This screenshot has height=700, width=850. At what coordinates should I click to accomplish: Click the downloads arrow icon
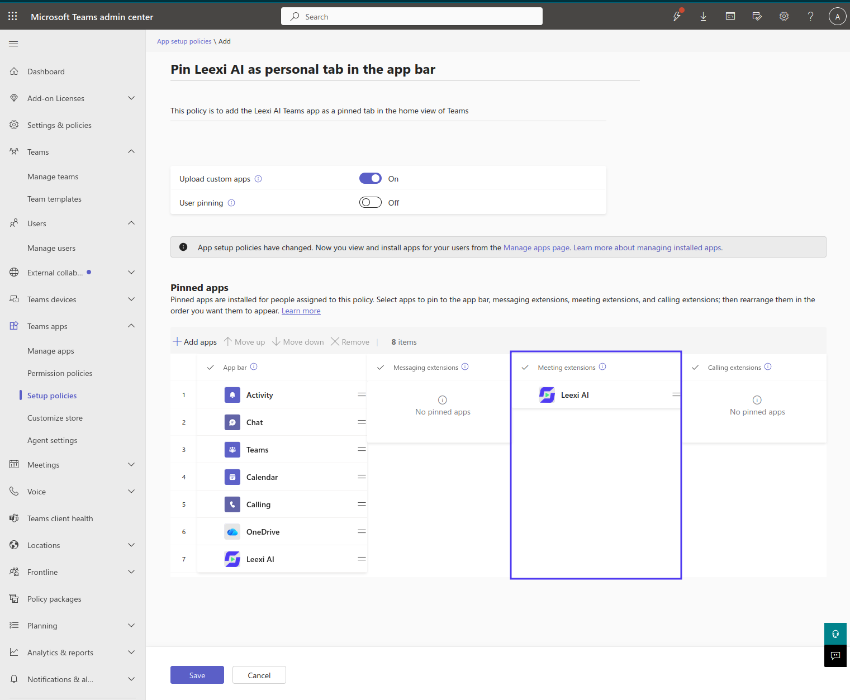pos(703,16)
